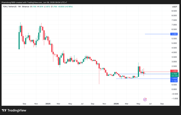Click the 5.000 price axis value
The height and width of the screenshot is (115, 181).
174,43
